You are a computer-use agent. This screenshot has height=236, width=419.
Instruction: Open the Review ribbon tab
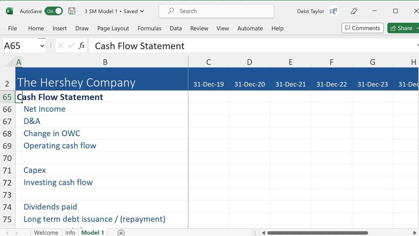[x=199, y=28]
